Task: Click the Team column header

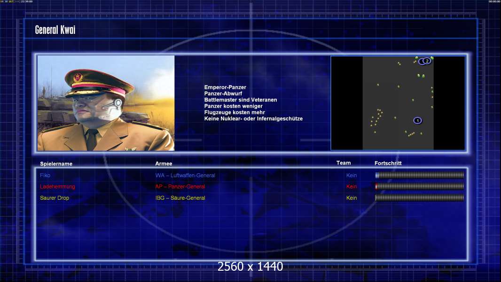Action: (344, 163)
